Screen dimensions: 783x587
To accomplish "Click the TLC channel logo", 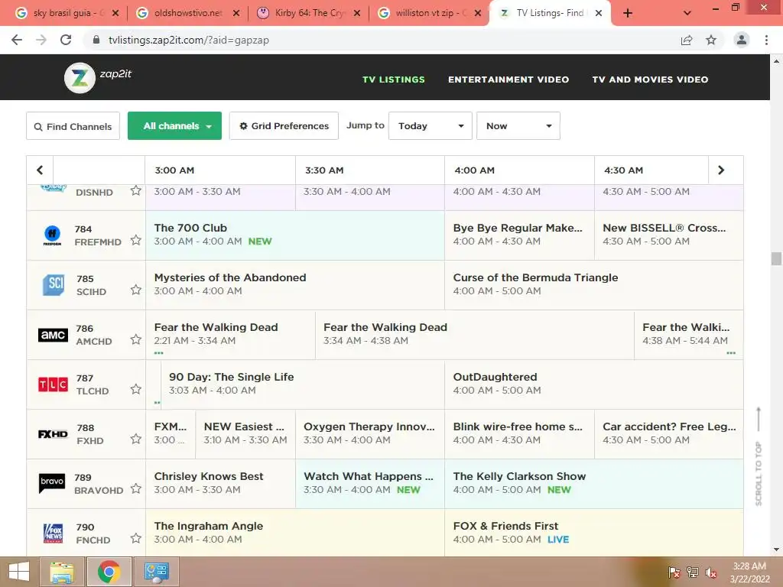I will pyautogui.click(x=53, y=384).
